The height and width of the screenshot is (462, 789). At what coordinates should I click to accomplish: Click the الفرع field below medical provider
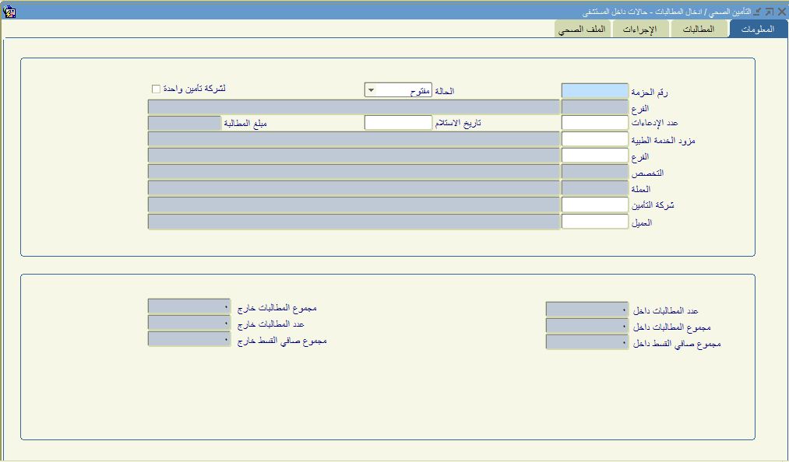[x=594, y=156]
